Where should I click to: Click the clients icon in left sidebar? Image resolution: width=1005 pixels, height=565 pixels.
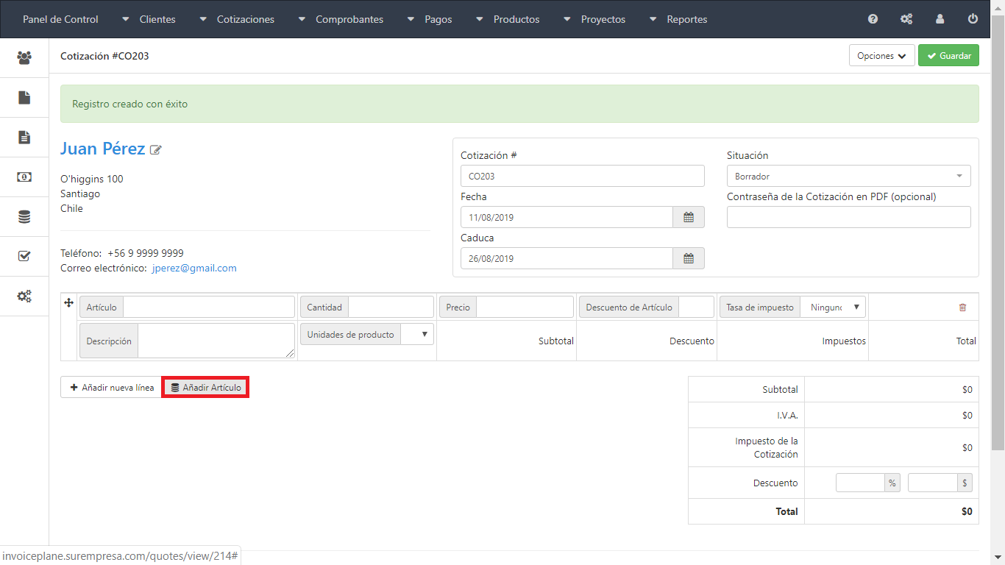(x=24, y=57)
